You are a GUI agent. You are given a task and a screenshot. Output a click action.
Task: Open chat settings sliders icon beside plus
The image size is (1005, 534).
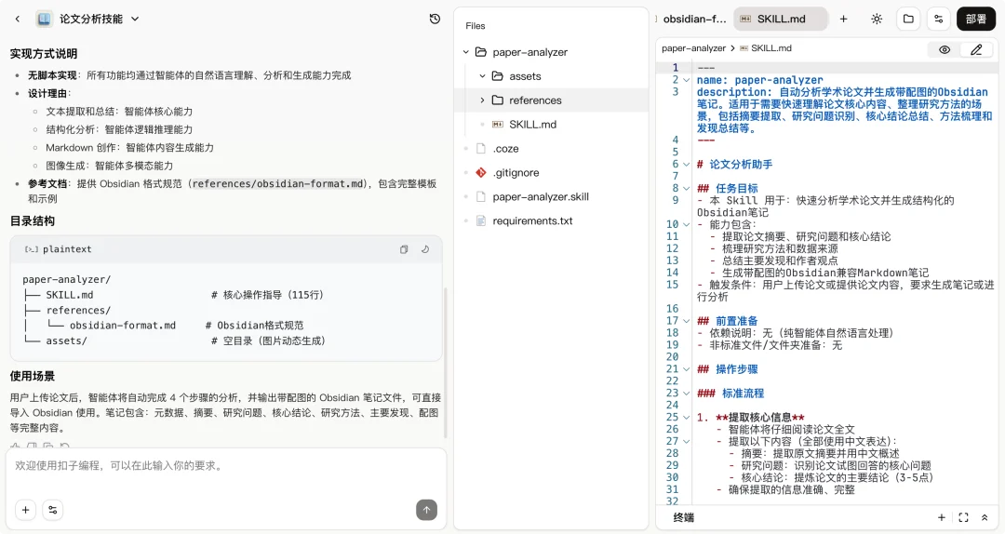tap(52, 510)
